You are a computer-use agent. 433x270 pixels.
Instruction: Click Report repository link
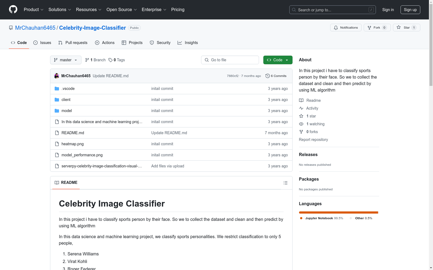click(x=313, y=140)
